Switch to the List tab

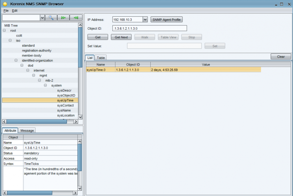tap(90, 58)
